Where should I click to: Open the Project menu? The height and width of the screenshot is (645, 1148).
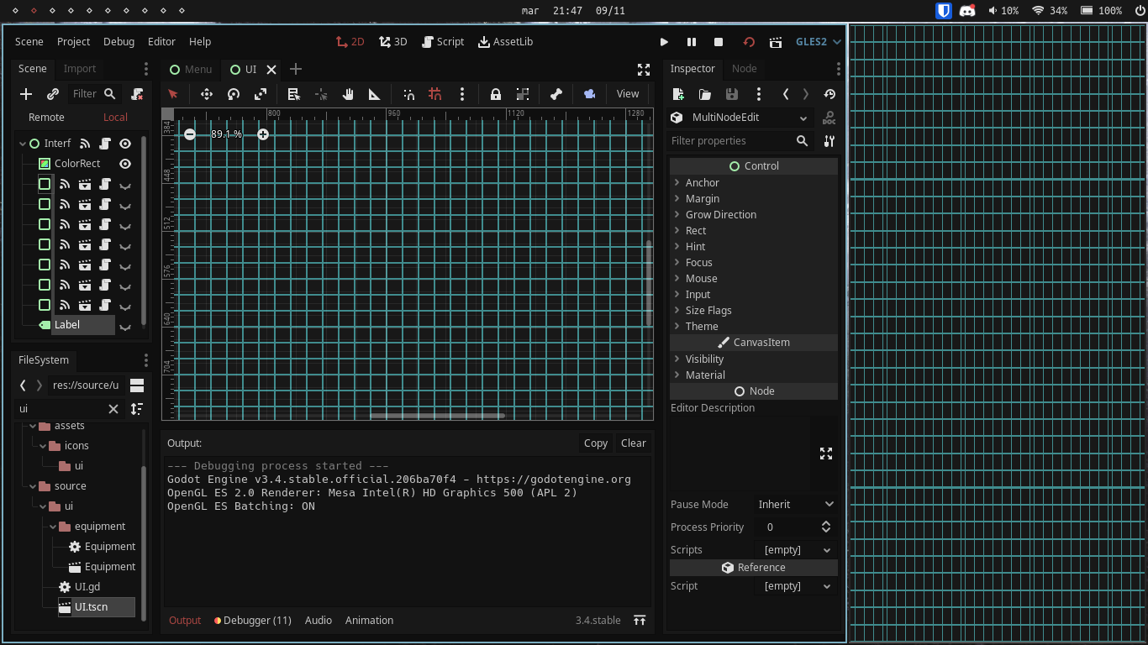point(74,42)
